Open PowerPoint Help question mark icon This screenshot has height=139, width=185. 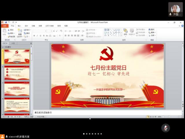tap(182, 26)
